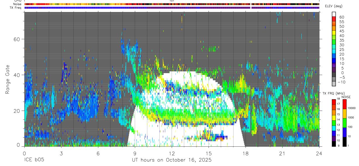Click the white top swatch of the ELEV legend
This screenshot has width=359, height=166.
click(334, 14)
